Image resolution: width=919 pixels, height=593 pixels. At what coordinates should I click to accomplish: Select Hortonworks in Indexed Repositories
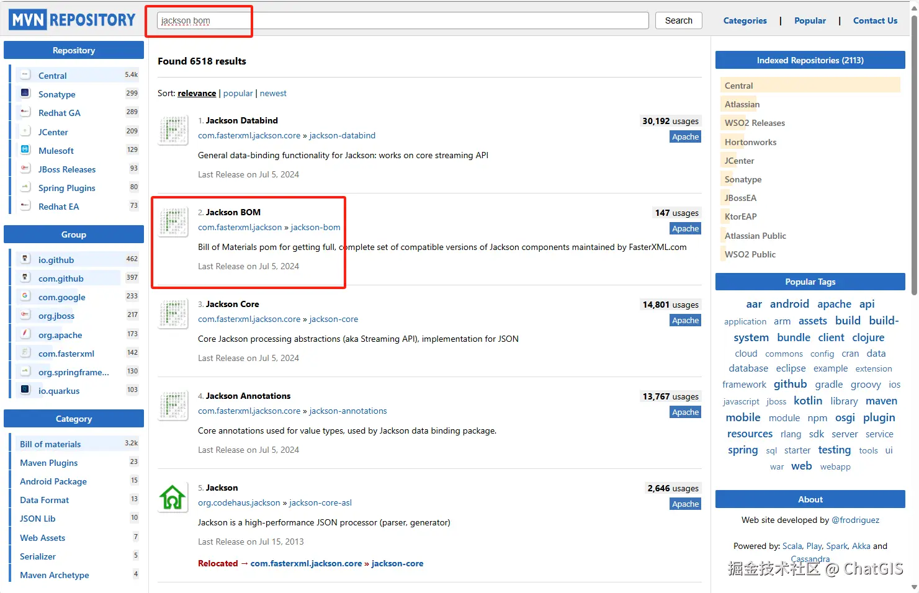(751, 142)
